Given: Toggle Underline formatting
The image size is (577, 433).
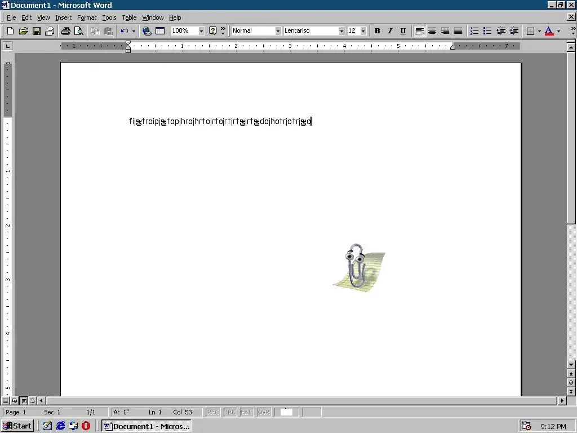Looking at the screenshot, I should point(403,31).
